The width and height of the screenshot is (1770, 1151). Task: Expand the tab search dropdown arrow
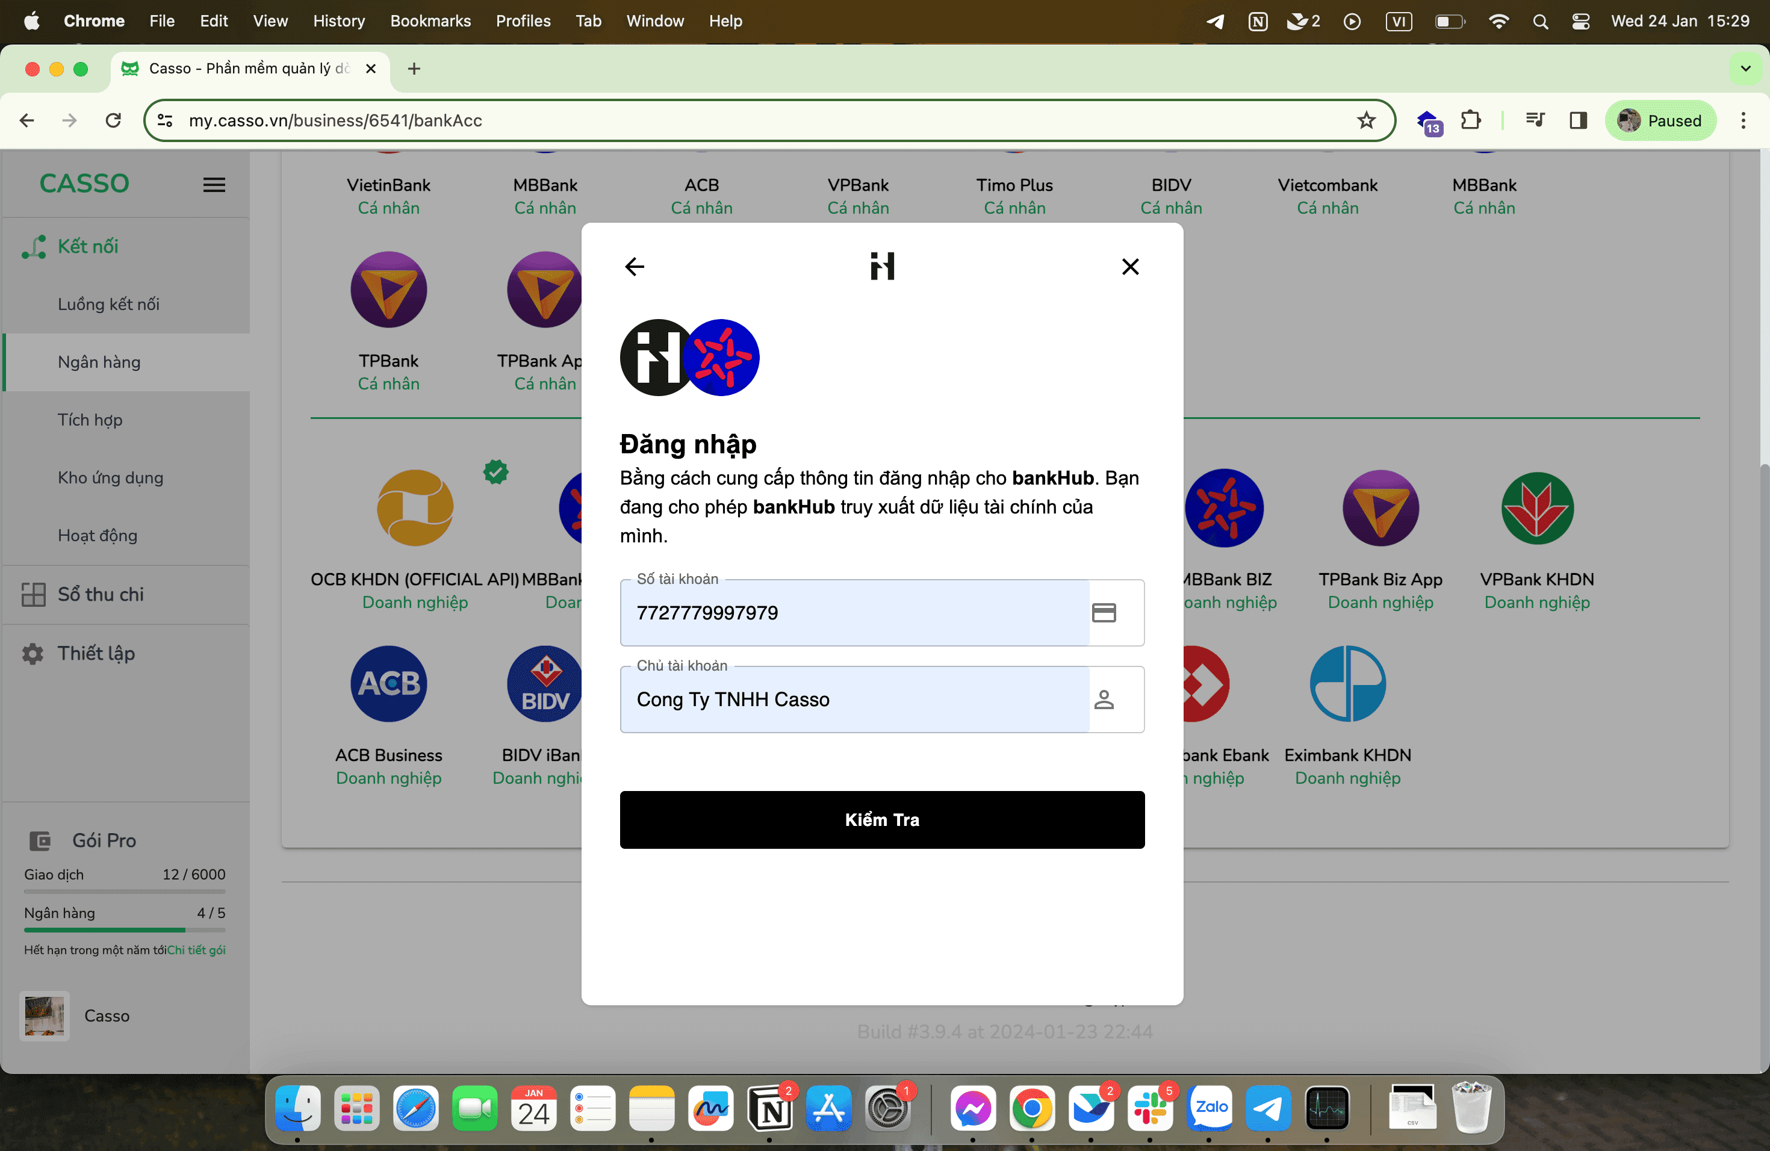click(1745, 69)
